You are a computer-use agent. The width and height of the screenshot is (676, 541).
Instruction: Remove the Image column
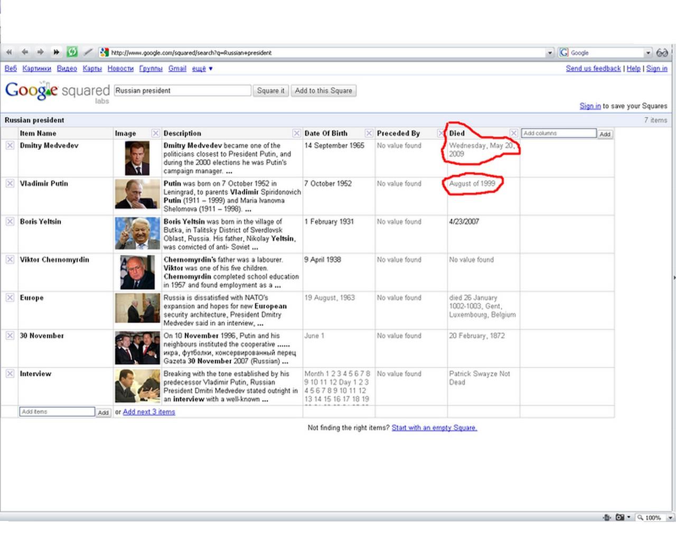[x=155, y=133]
